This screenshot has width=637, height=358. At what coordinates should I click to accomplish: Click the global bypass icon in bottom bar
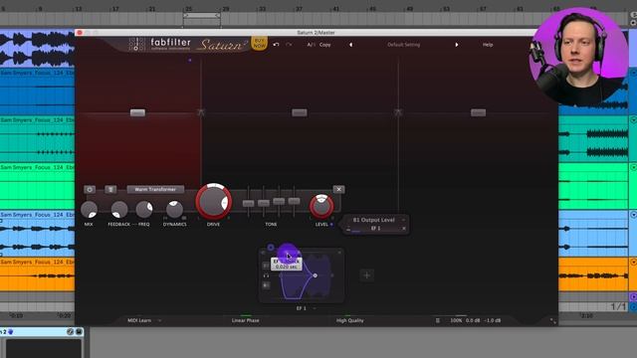click(438, 320)
